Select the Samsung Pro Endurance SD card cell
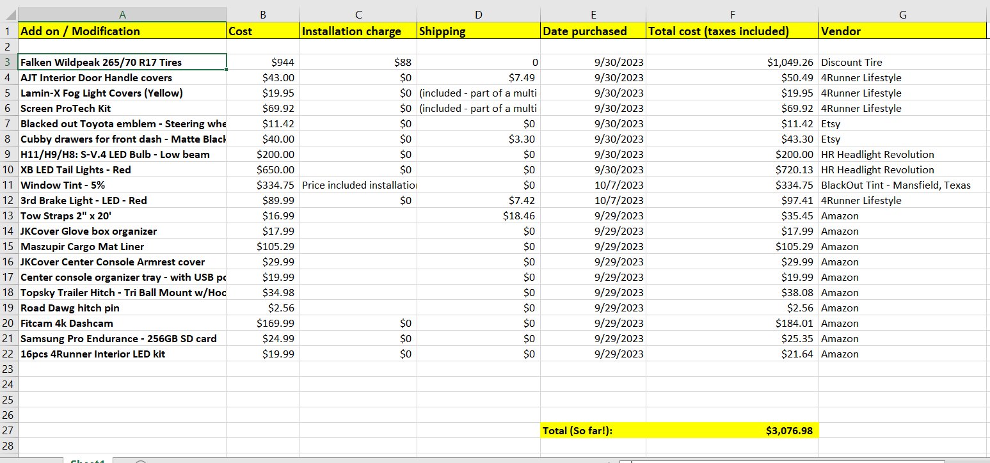The width and height of the screenshot is (990, 463). point(122,338)
